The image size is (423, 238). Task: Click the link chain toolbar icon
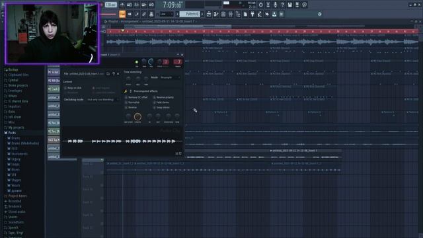click(144, 14)
